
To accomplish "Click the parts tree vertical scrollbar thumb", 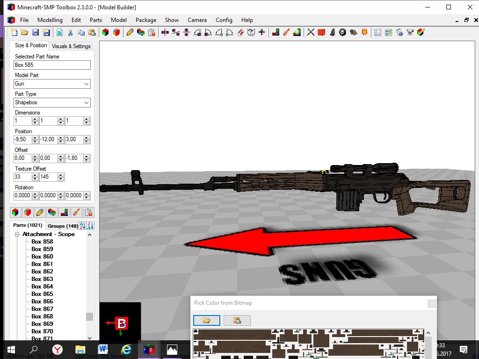I will tap(89, 316).
